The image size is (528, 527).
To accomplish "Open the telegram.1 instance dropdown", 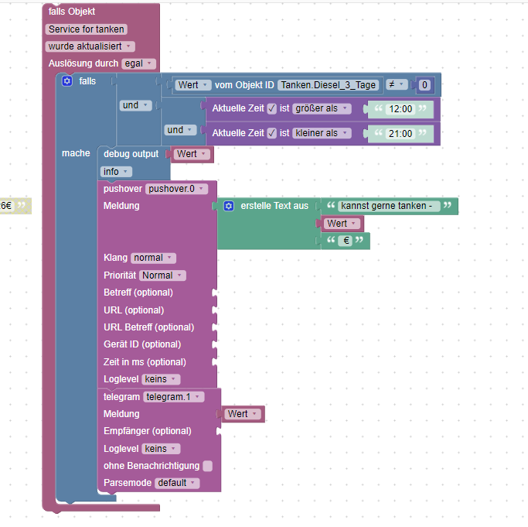I will (x=173, y=397).
